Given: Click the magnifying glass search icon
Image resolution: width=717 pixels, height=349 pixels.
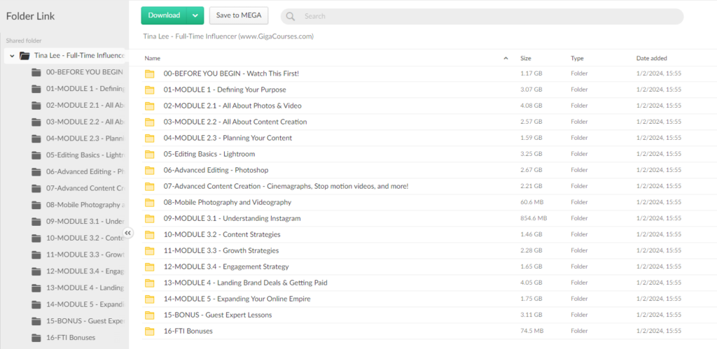Looking at the screenshot, I should click(x=291, y=16).
